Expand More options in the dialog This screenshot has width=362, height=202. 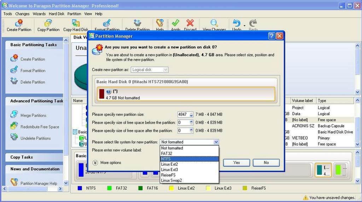pyautogui.click(x=110, y=163)
